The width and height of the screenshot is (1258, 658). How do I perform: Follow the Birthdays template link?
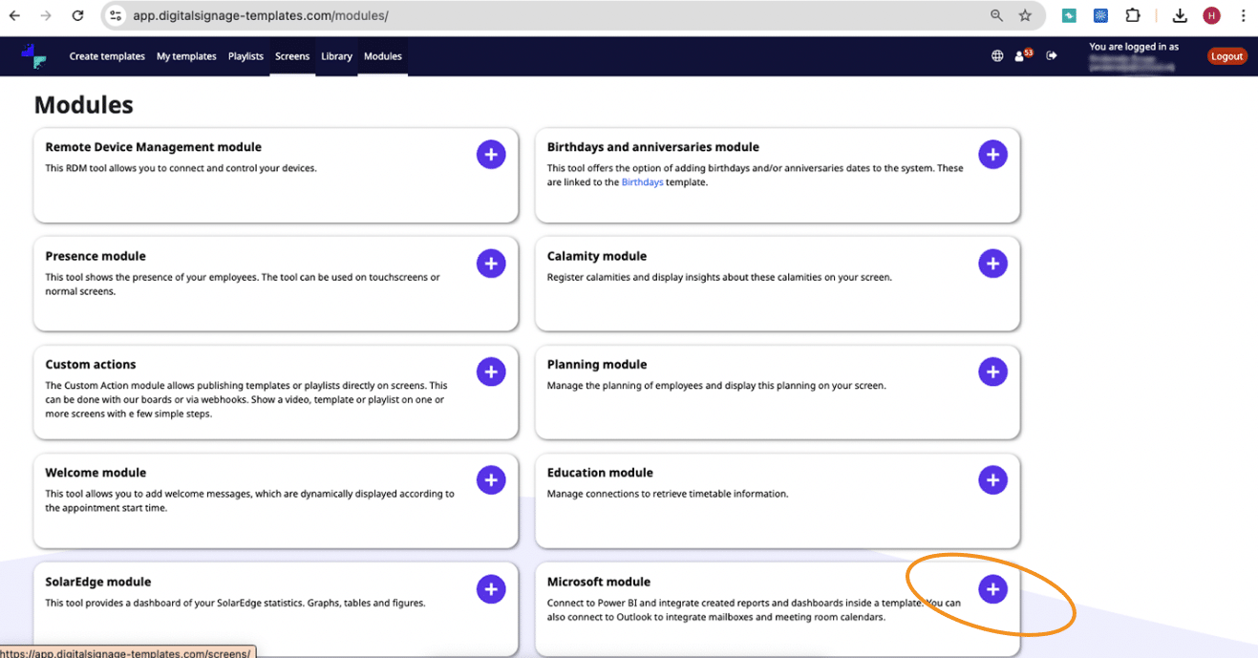tap(642, 181)
